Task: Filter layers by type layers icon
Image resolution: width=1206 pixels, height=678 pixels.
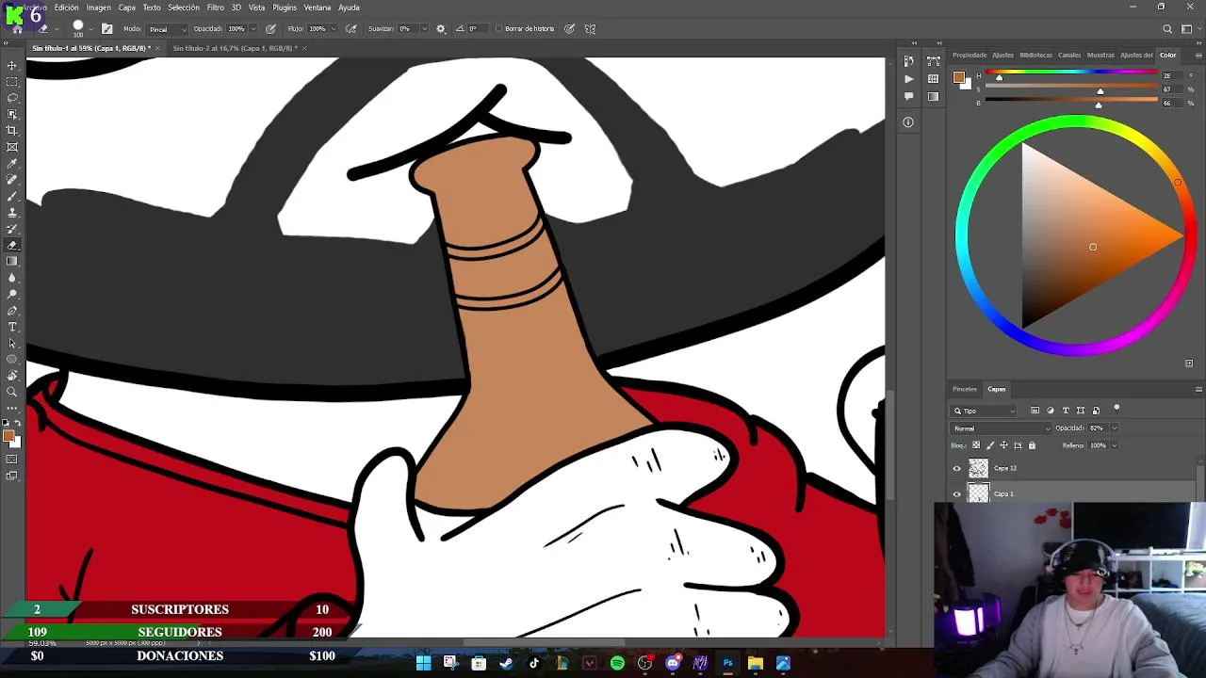Action: 1066,411
